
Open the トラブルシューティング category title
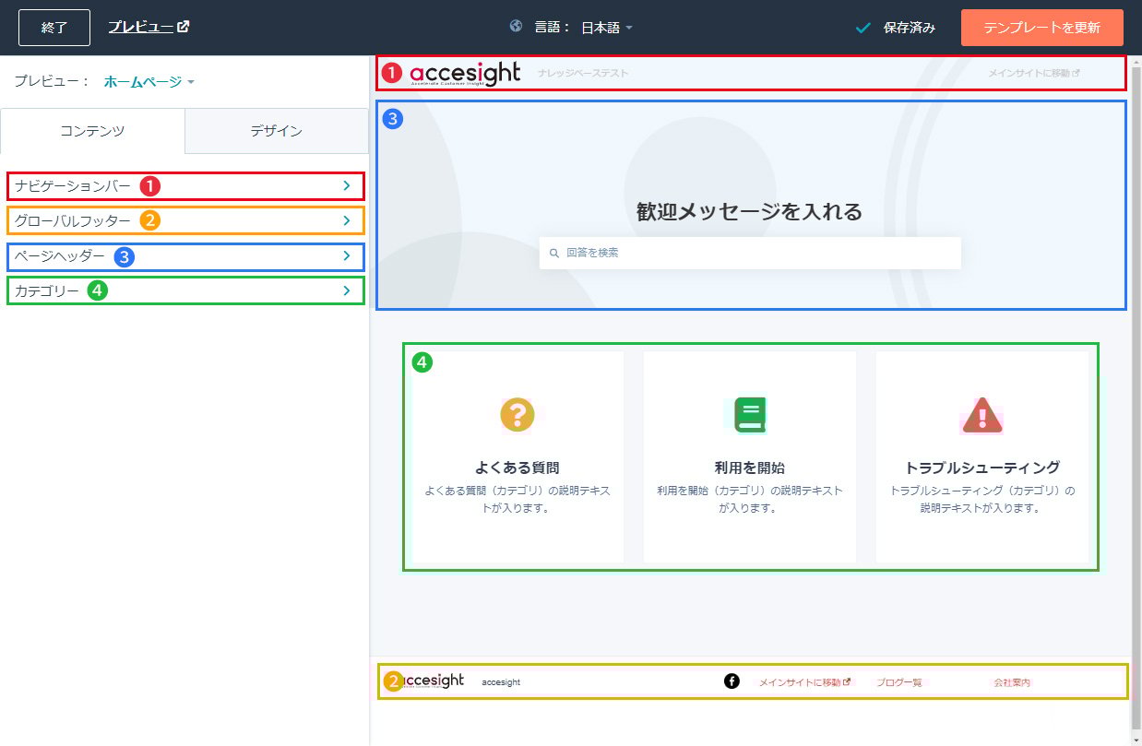(982, 468)
